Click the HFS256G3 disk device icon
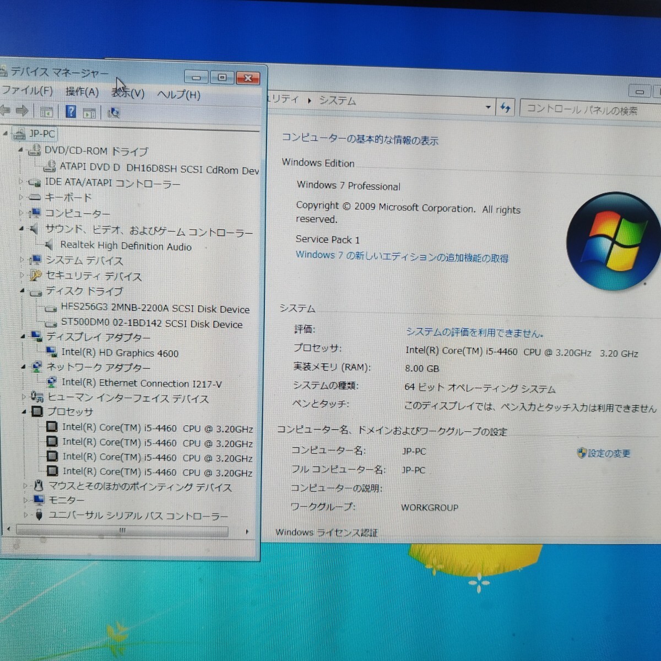Image resolution: width=661 pixels, height=661 pixels. [x=51, y=309]
